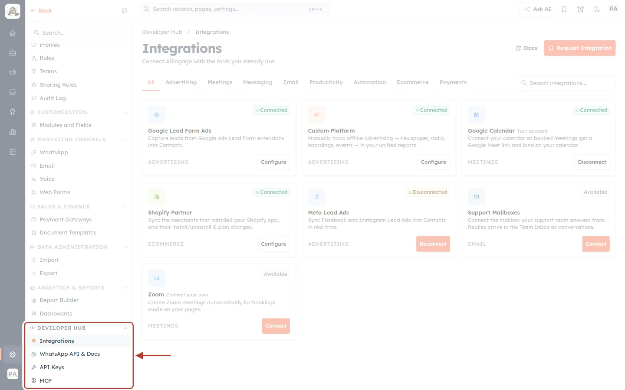
Task: Collapse the Customization section
Action: [x=125, y=112]
